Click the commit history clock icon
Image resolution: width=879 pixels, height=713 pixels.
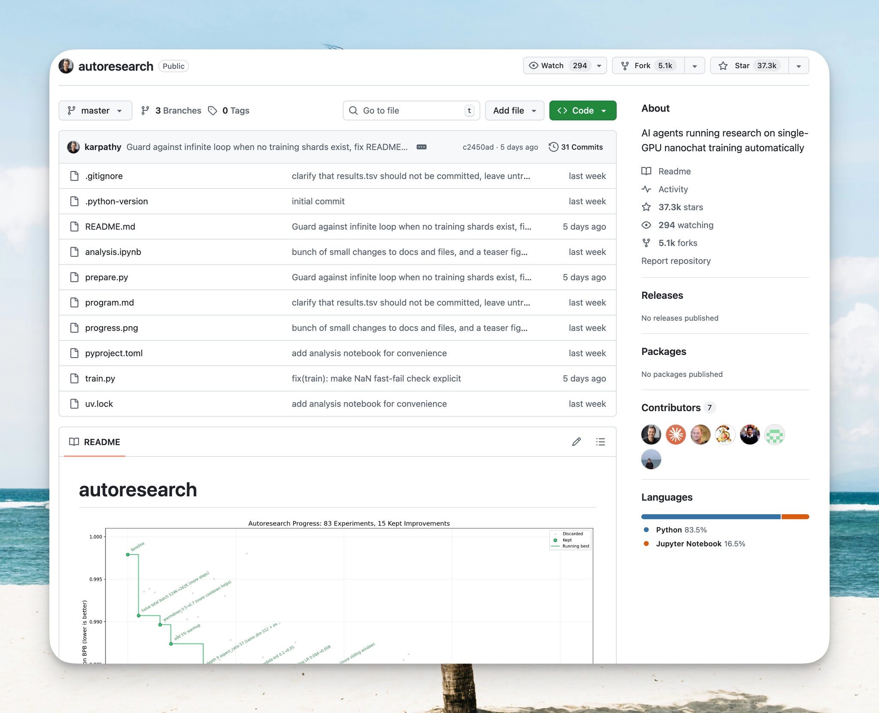(x=554, y=147)
